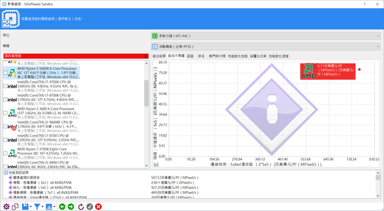Go forward with the green right arrow
Viewport: 384px width, 211px height.
point(71,207)
